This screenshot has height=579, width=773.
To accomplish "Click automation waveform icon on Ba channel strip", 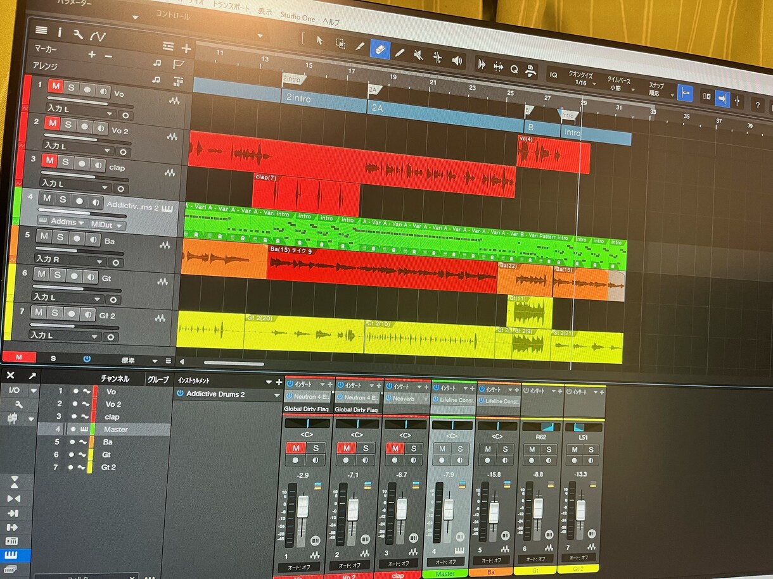I will [506, 549].
